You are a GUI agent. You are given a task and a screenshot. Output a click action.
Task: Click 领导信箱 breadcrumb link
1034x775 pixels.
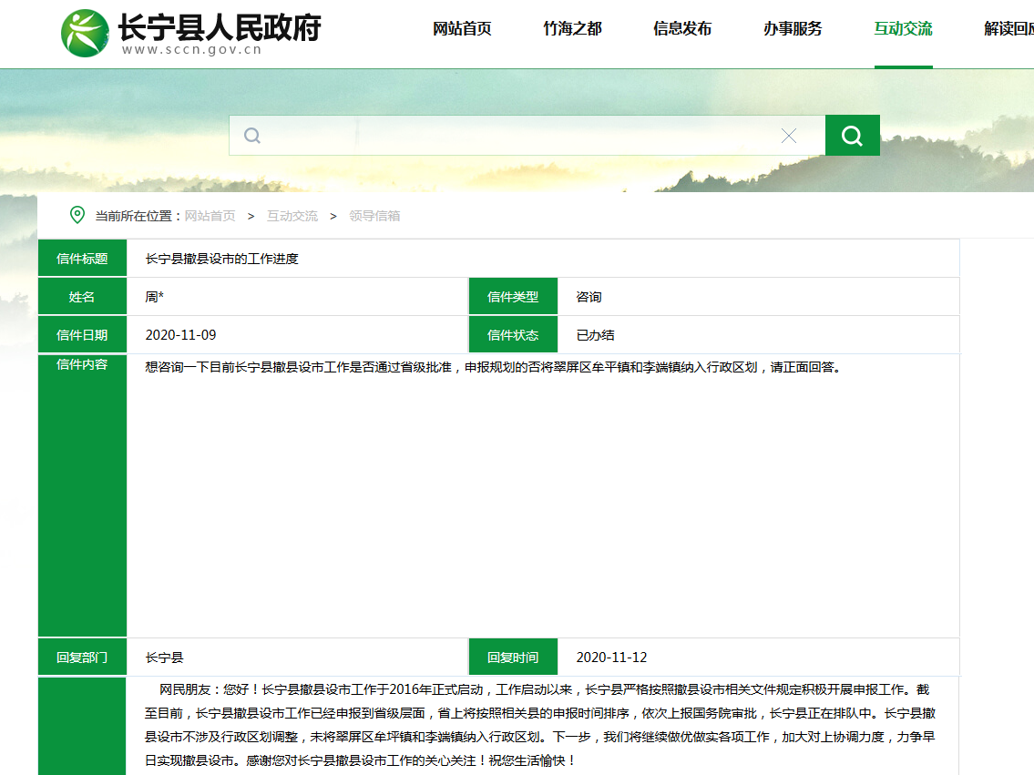click(374, 216)
